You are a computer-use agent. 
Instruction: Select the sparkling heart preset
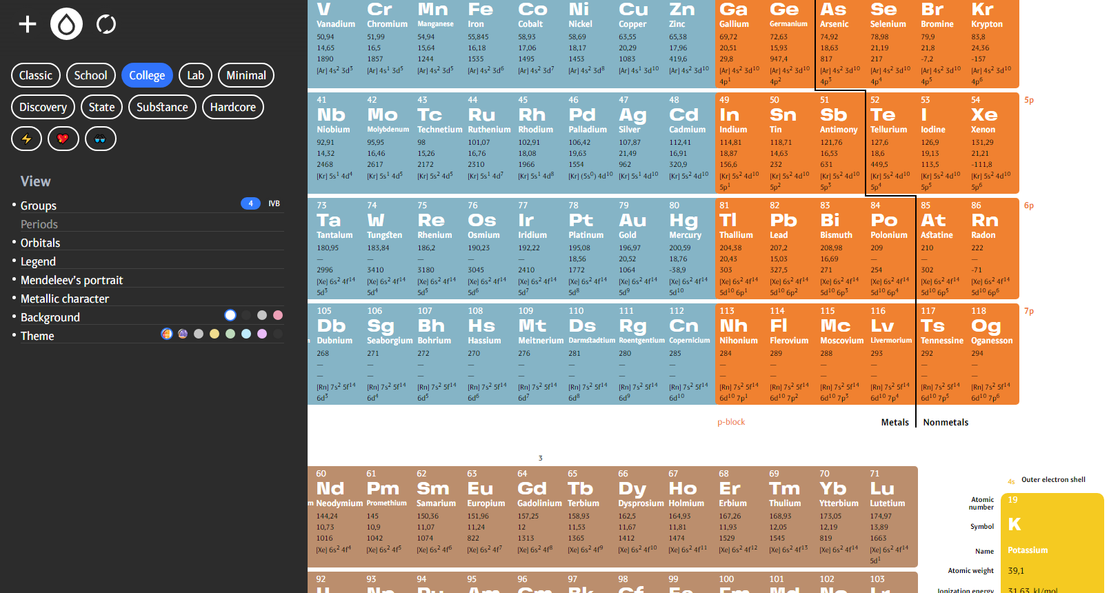point(63,139)
